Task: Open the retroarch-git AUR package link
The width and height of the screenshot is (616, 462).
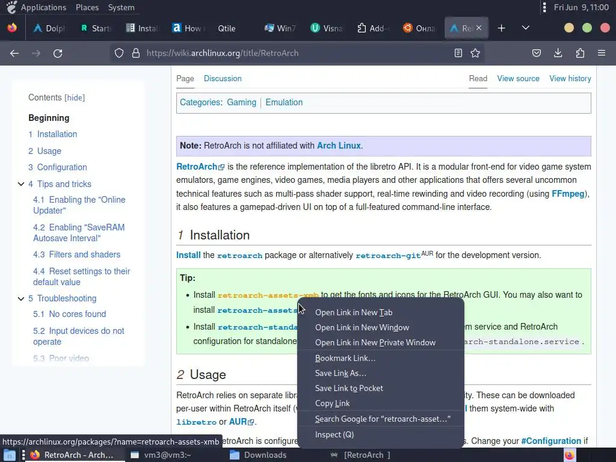Action: point(388,255)
